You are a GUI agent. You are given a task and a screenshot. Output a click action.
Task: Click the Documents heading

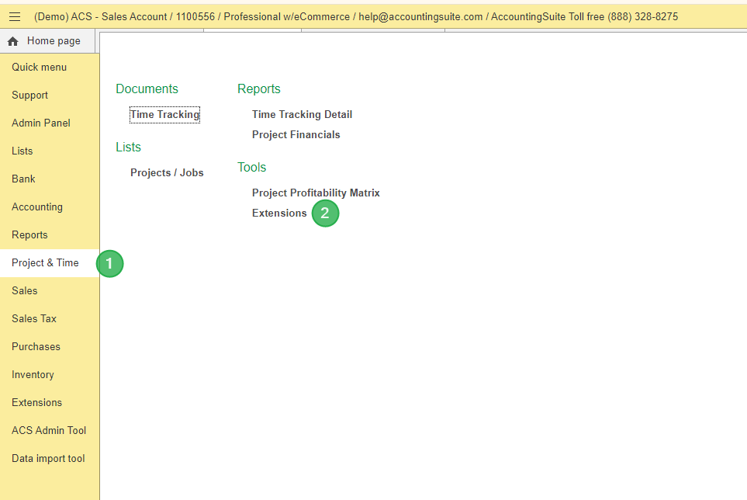click(x=147, y=89)
